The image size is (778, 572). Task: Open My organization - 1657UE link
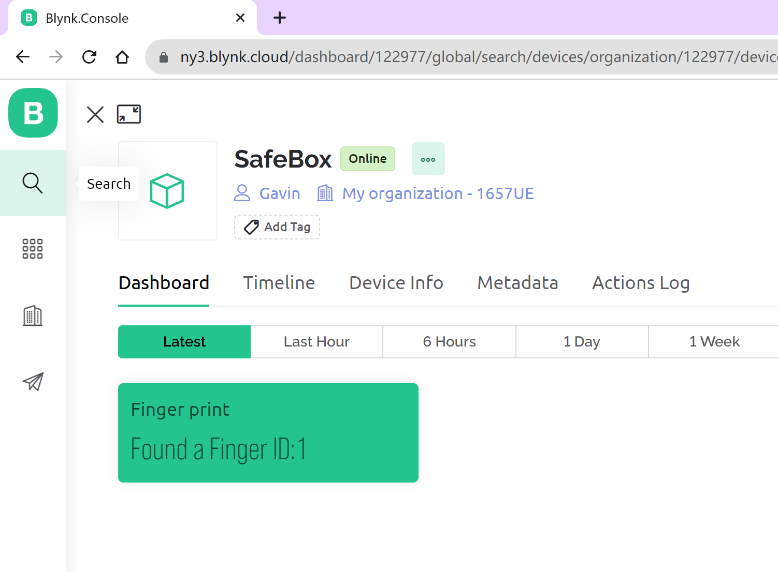click(438, 193)
